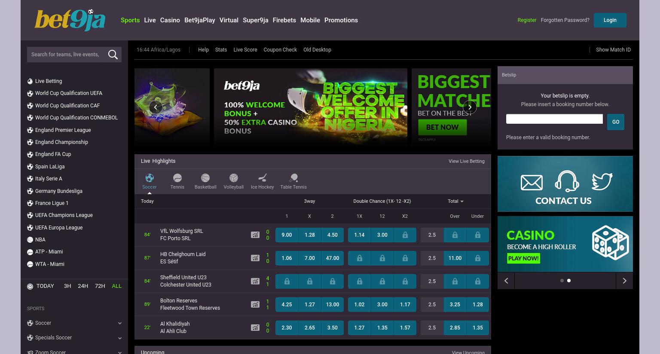Open the Total market dropdown
Image resolution: width=660 pixels, height=354 pixels.
pos(455,201)
